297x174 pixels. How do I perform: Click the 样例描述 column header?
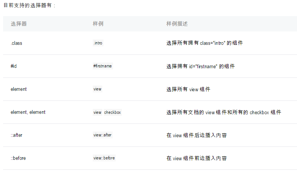[177, 24]
